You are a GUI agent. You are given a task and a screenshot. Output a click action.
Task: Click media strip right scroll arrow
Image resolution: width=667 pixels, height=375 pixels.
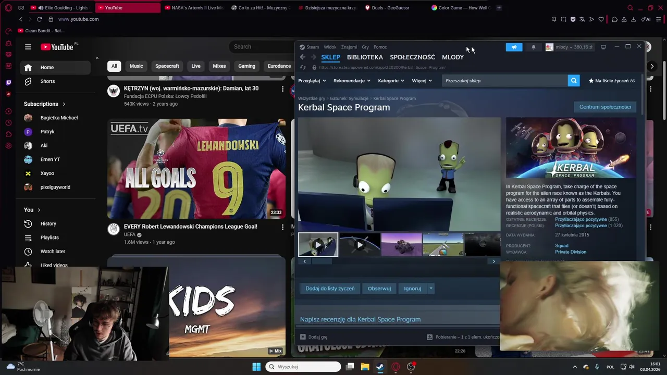click(494, 261)
